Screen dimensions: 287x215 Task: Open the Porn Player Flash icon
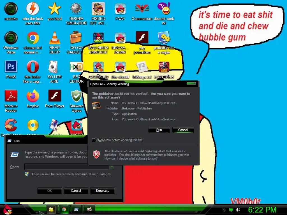55,96
